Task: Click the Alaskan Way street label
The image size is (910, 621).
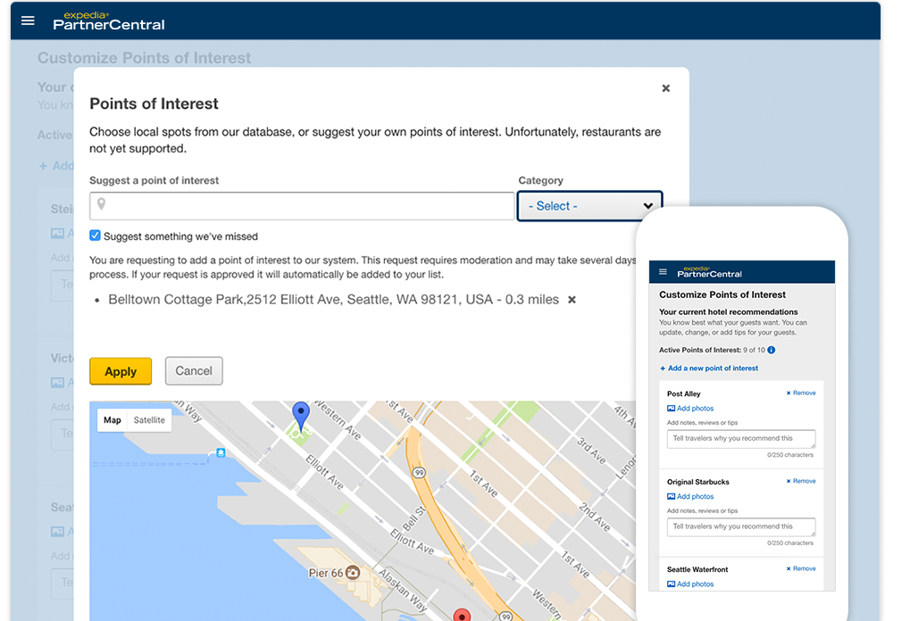Action: pyautogui.click(x=403, y=591)
